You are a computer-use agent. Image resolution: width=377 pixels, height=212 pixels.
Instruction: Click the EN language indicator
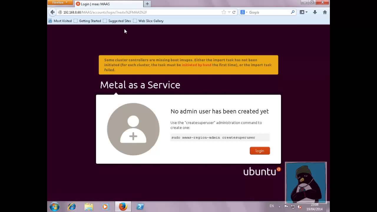point(272,206)
